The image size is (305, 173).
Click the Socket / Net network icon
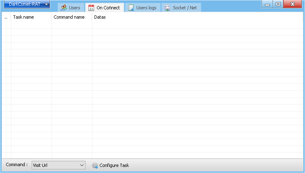click(x=167, y=8)
